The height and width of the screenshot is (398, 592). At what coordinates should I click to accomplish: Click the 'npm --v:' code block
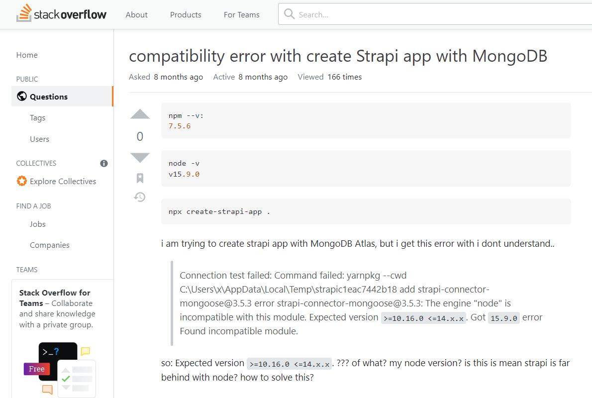[366, 120]
